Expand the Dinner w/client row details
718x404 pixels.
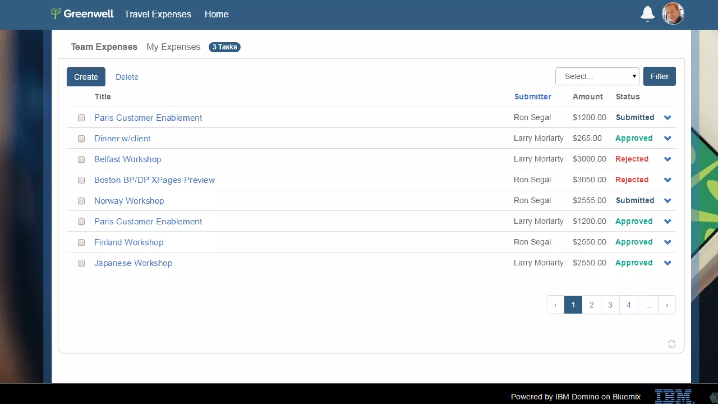point(667,138)
